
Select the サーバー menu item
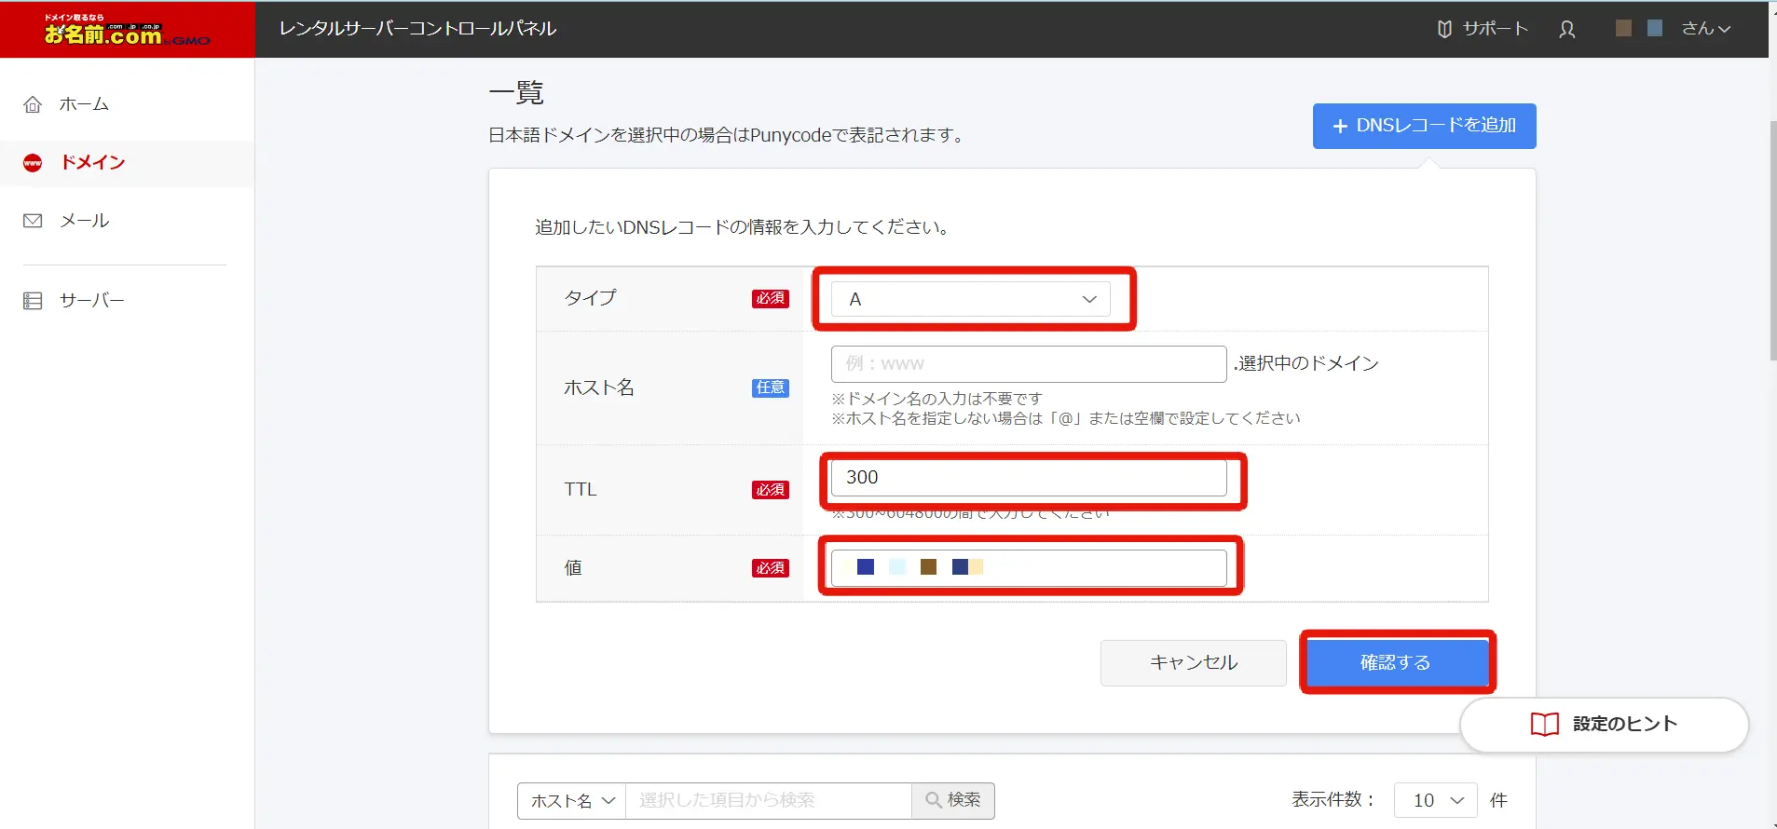tap(91, 301)
